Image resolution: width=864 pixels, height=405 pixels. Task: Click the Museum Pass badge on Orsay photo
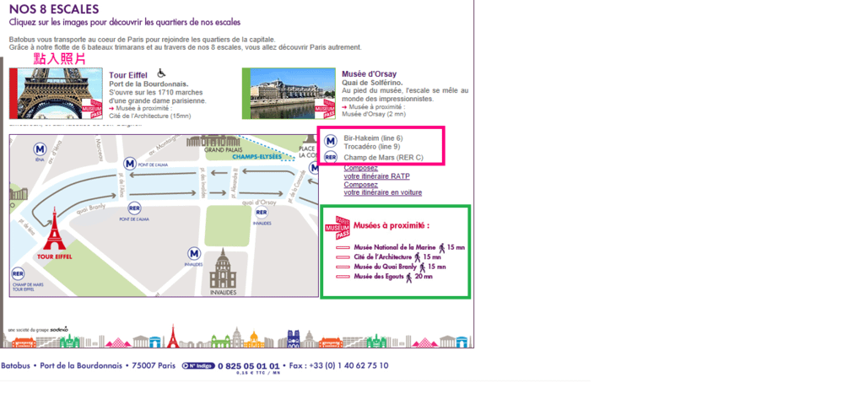click(x=325, y=109)
